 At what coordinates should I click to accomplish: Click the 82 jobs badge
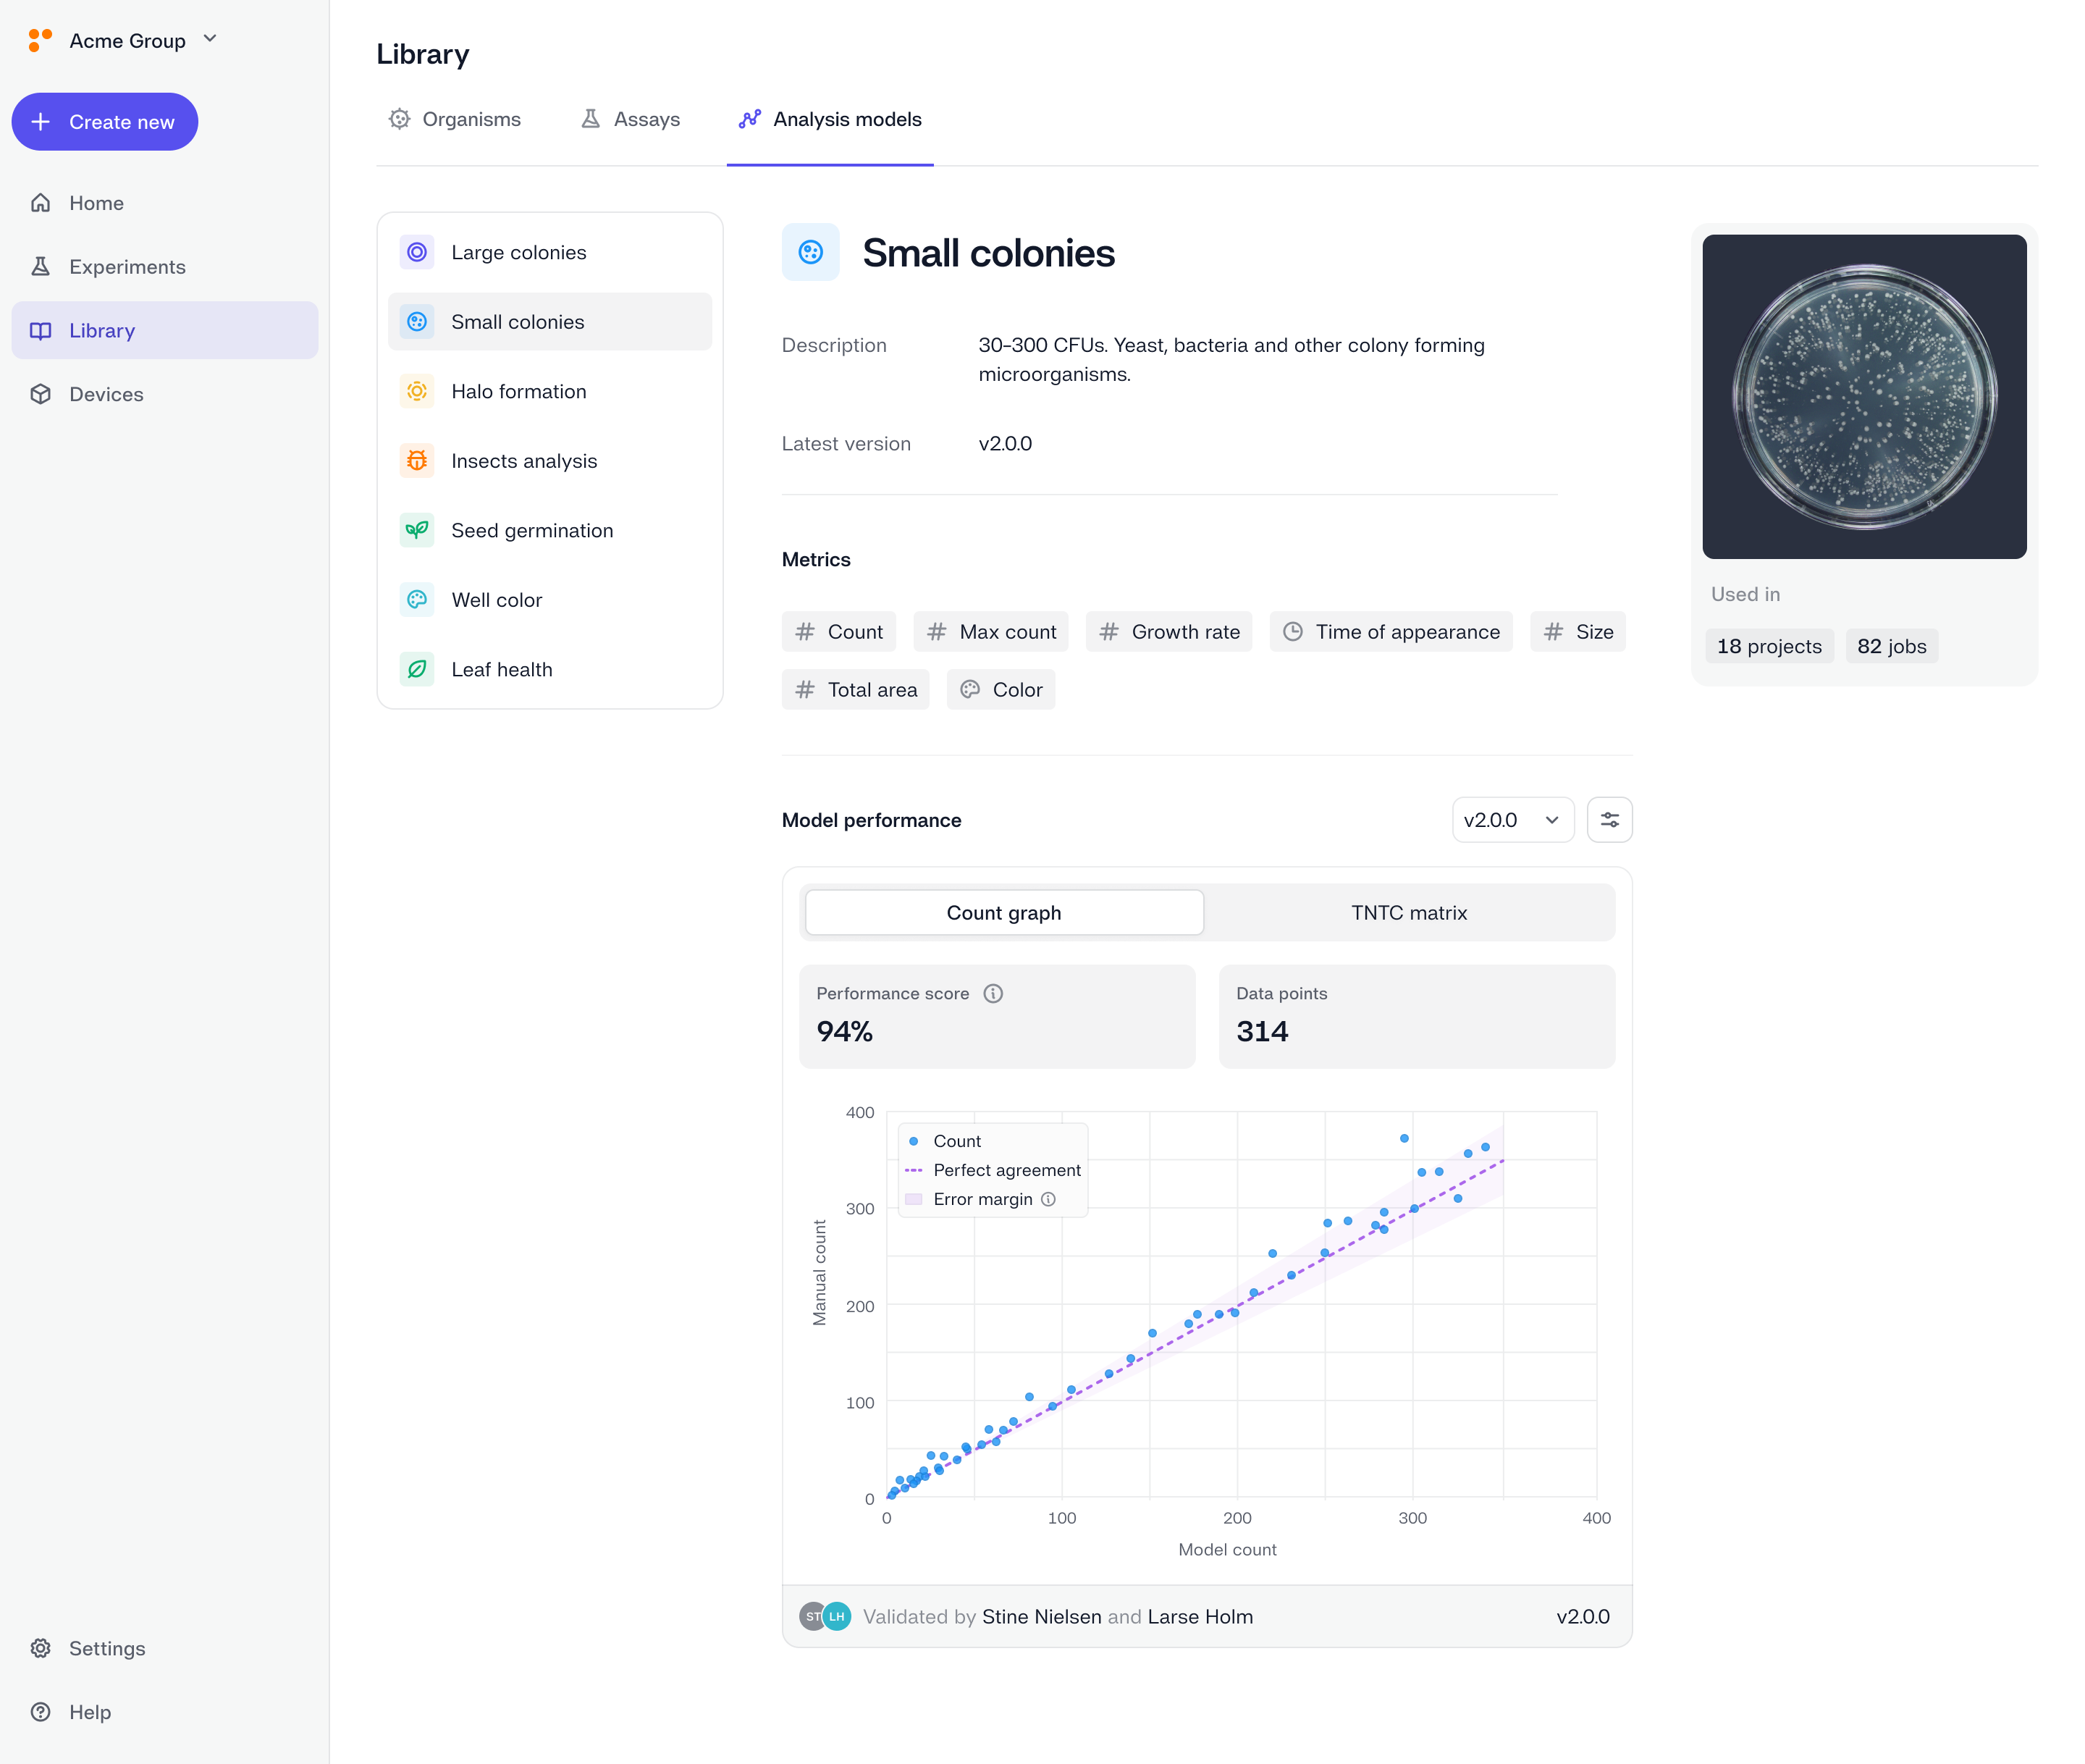(1892, 646)
